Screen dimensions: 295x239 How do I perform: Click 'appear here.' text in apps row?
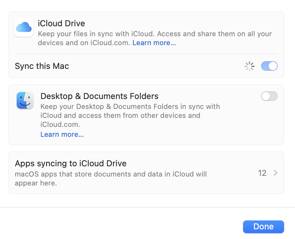pyautogui.click(x=36, y=183)
